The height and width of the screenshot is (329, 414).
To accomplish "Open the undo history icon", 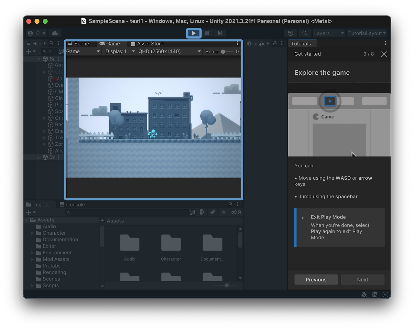I will pyautogui.click(x=290, y=33).
